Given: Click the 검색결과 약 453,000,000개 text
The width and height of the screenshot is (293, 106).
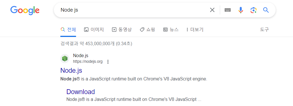Looking at the screenshot, I should [96, 44].
